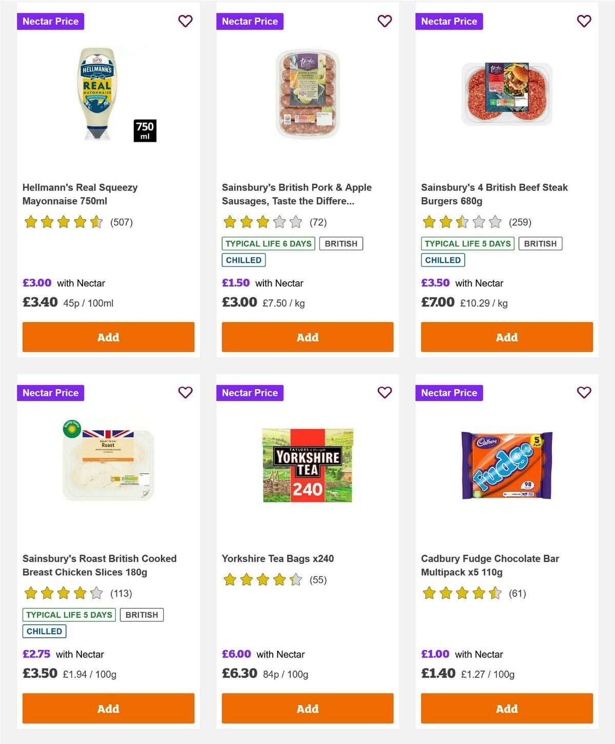Open the Hellmann's Real Squeezy Mayonnaise product page

pos(80,194)
